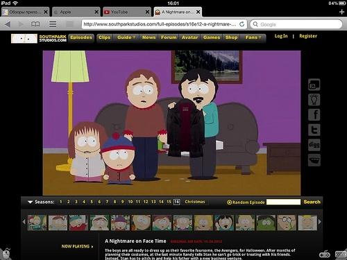This screenshot has width=347, height=260.
Task: Open the Forum menu item
Action: [169, 37]
